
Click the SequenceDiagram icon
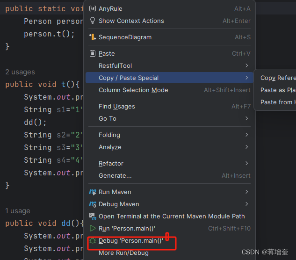pyautogui.click(x=93, y=37)
